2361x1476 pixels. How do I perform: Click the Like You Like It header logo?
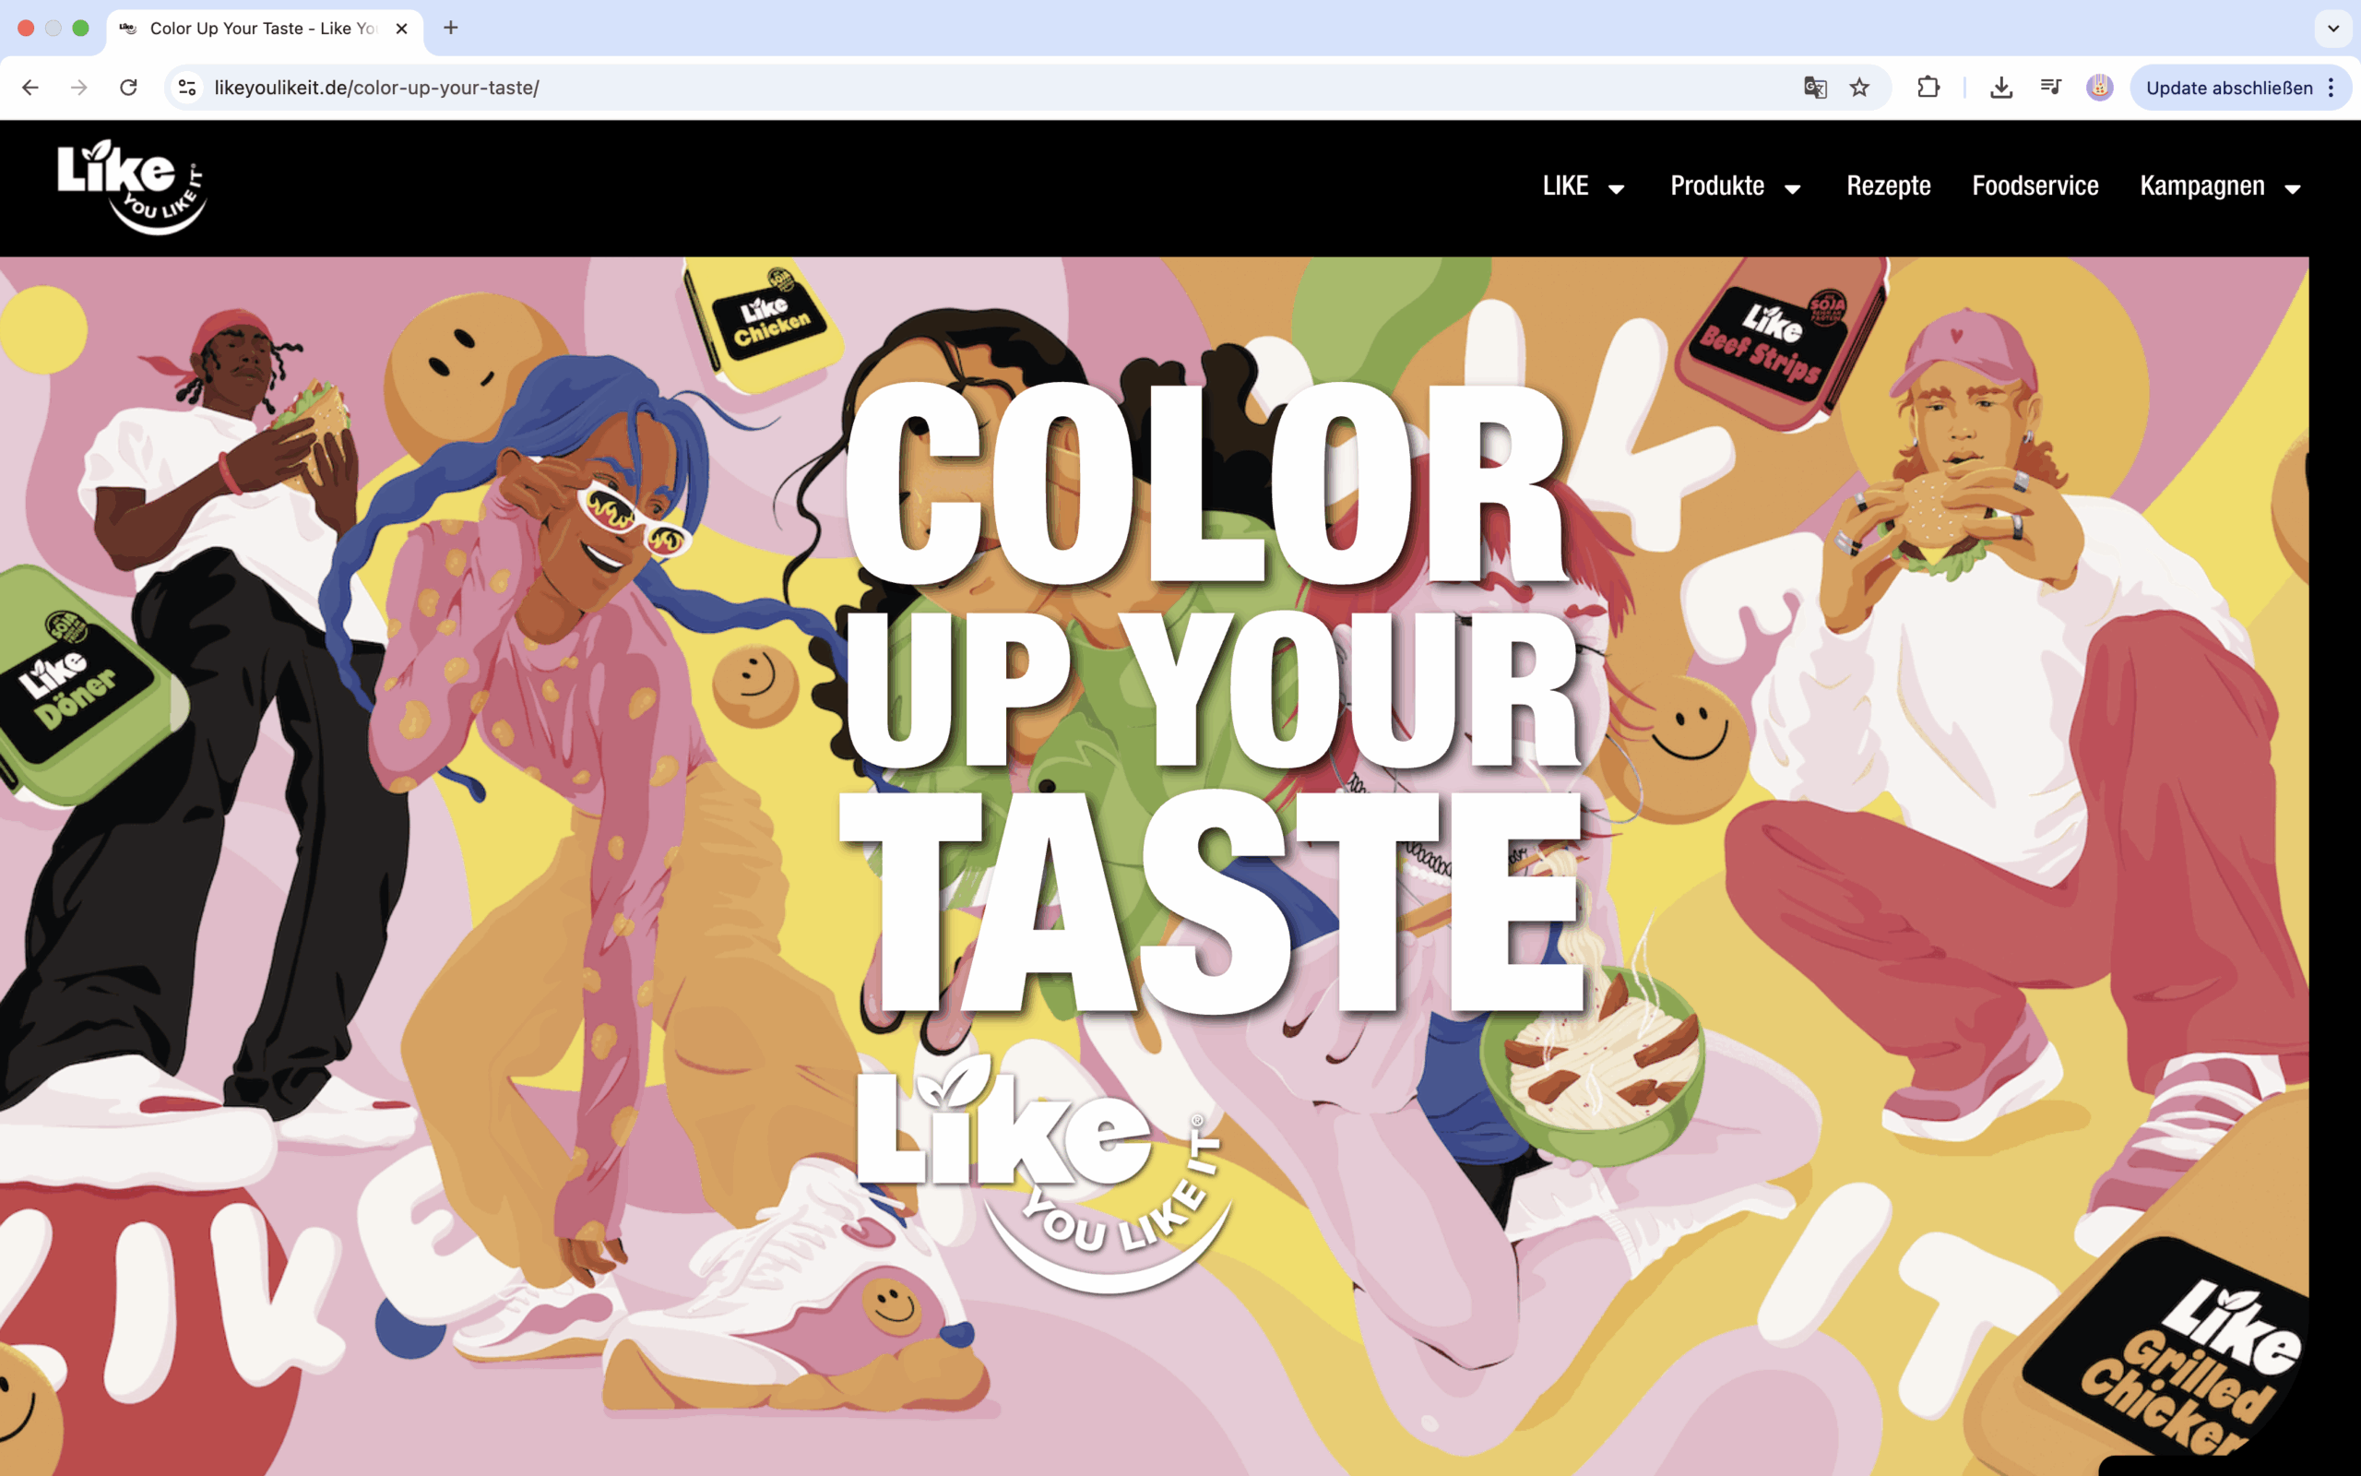tap(132, 186)
